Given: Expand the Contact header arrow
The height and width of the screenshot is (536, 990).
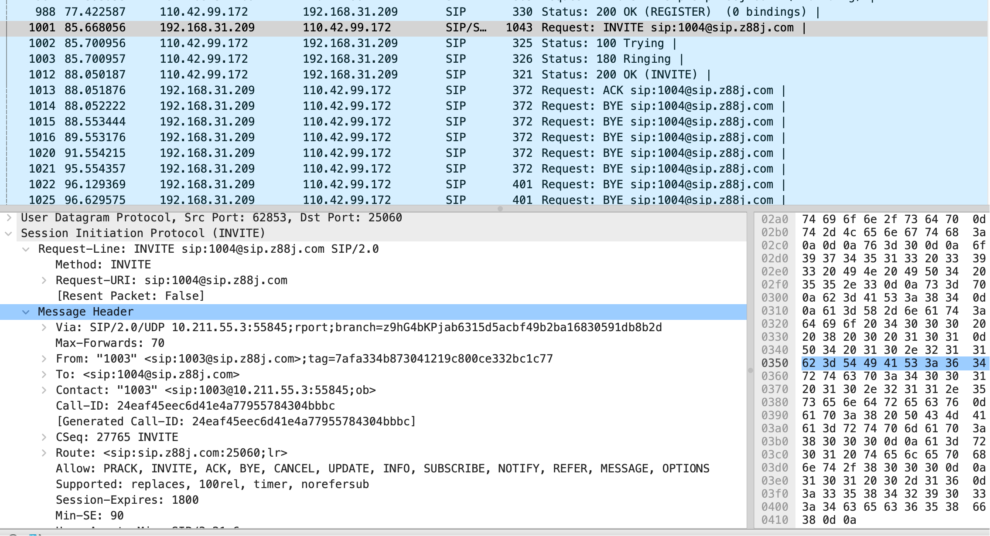Looking at the screenshot, I should pyautogui.click(x=44, y=390).
